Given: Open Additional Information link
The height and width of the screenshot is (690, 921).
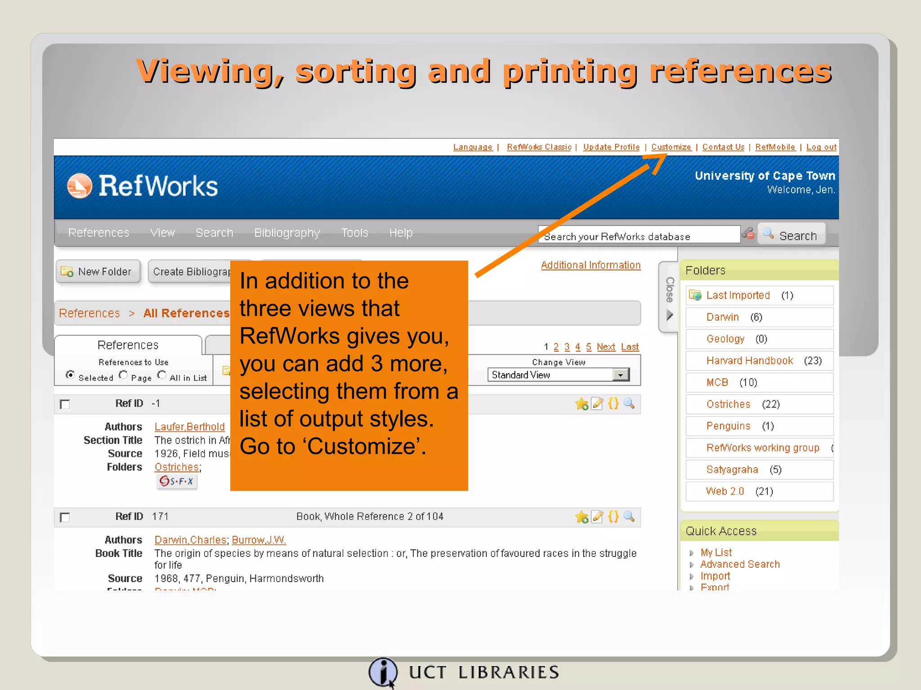Looking at the screenshot, I should [590, 265].
